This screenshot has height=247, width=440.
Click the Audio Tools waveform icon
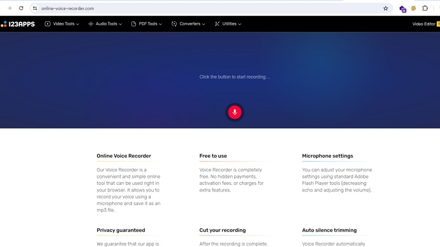click(x=91, y=24)
